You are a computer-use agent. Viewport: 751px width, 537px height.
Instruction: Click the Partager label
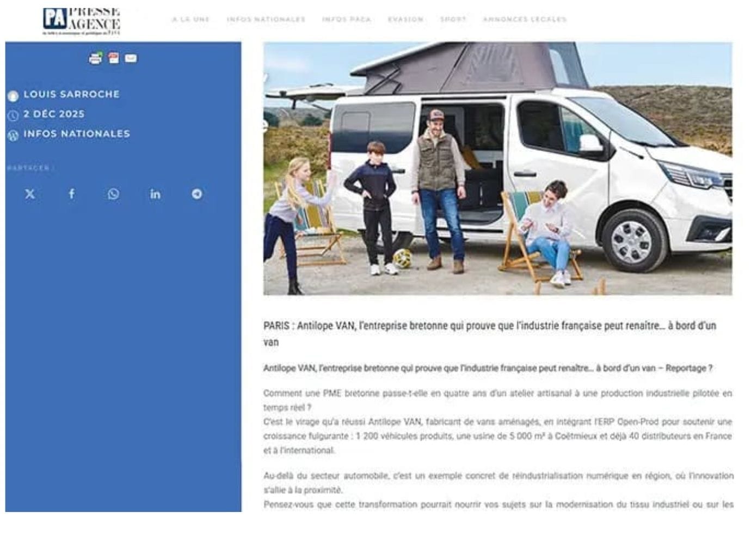pos(30,168)
